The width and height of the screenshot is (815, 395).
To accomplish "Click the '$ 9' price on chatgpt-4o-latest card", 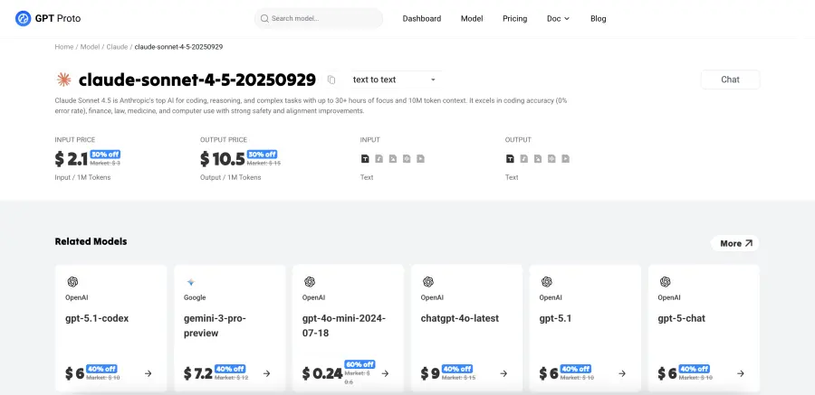I will [x=430, y=373].
